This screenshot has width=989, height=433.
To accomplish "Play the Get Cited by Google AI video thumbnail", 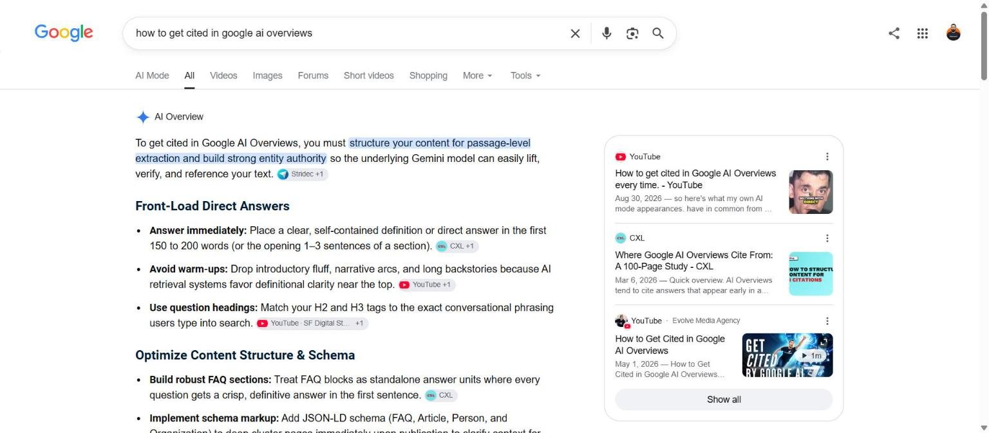I will [787, 355].
